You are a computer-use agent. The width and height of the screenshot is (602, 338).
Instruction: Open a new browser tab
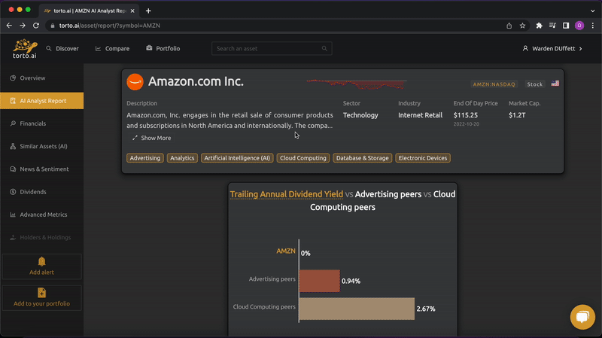tap(148, 11)
